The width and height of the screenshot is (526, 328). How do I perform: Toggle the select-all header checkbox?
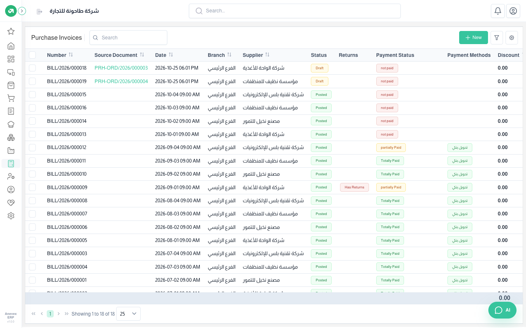point(33,55)
